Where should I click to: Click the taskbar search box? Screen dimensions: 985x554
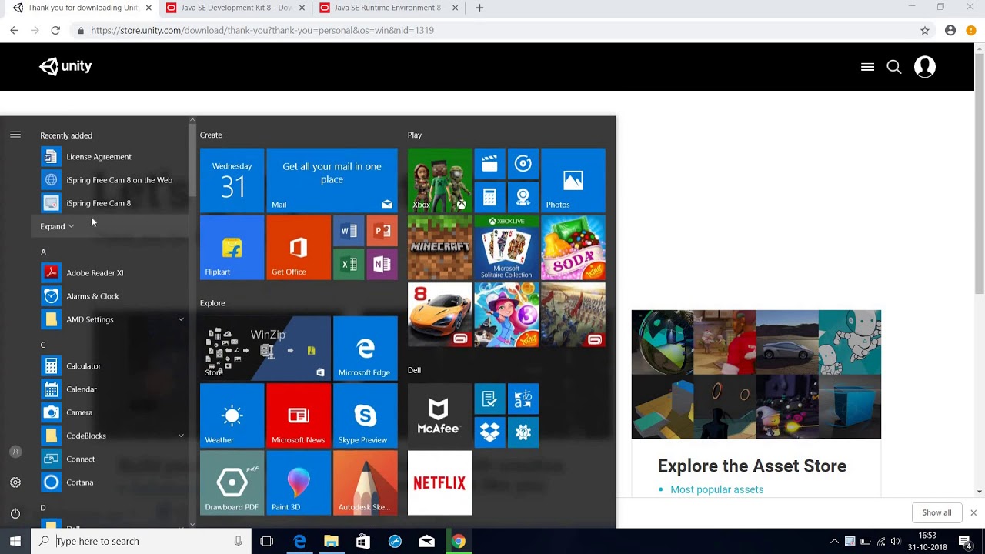pyautogui.click(x=142, y=541)
